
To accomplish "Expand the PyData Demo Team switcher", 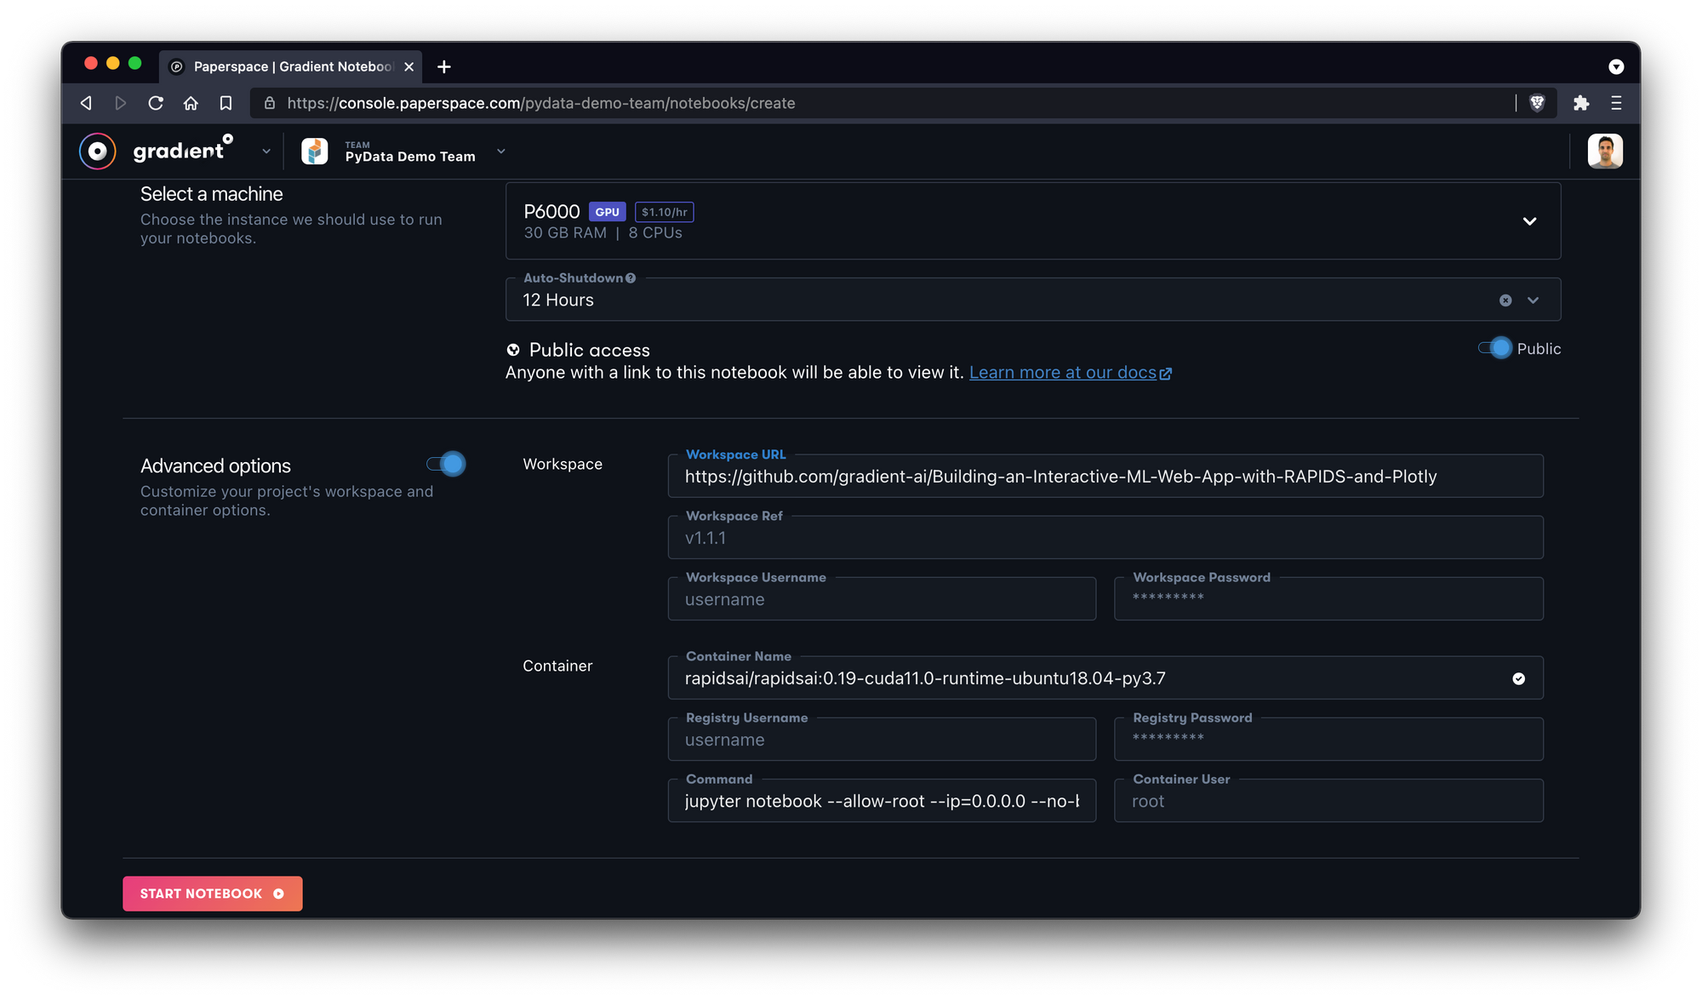I will coord(501,151).
